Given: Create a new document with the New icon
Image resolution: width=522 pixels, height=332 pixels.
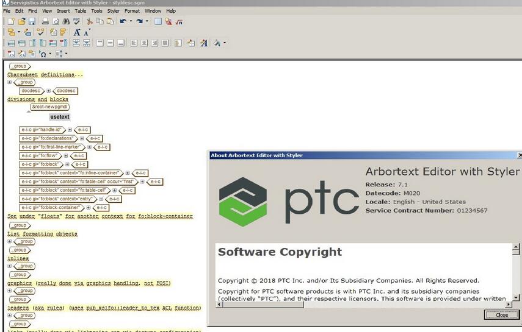Looking at the screenshot, I should pyautogui.click(x=11, y=21).
